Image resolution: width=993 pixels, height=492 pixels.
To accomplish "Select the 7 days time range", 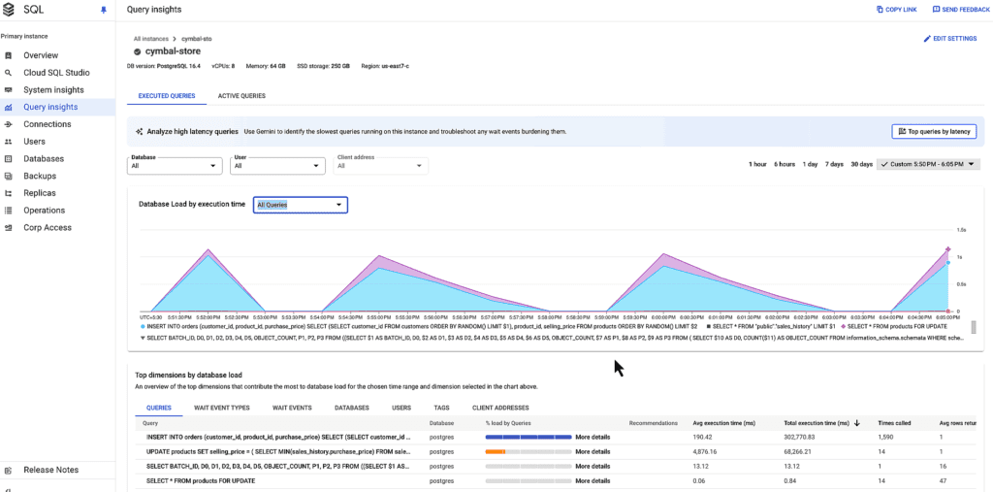I will [834, 164].
